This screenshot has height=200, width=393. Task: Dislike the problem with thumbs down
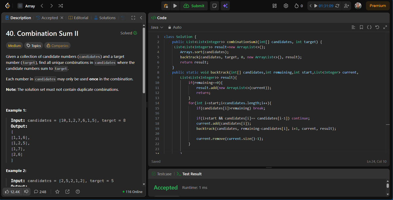pos(27,192)
